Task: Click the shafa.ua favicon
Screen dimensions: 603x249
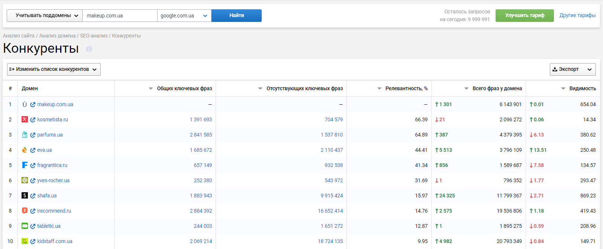Action: 25,196
